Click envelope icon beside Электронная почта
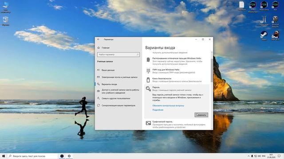This screenshot has height=159, width=284. [99, 77]
